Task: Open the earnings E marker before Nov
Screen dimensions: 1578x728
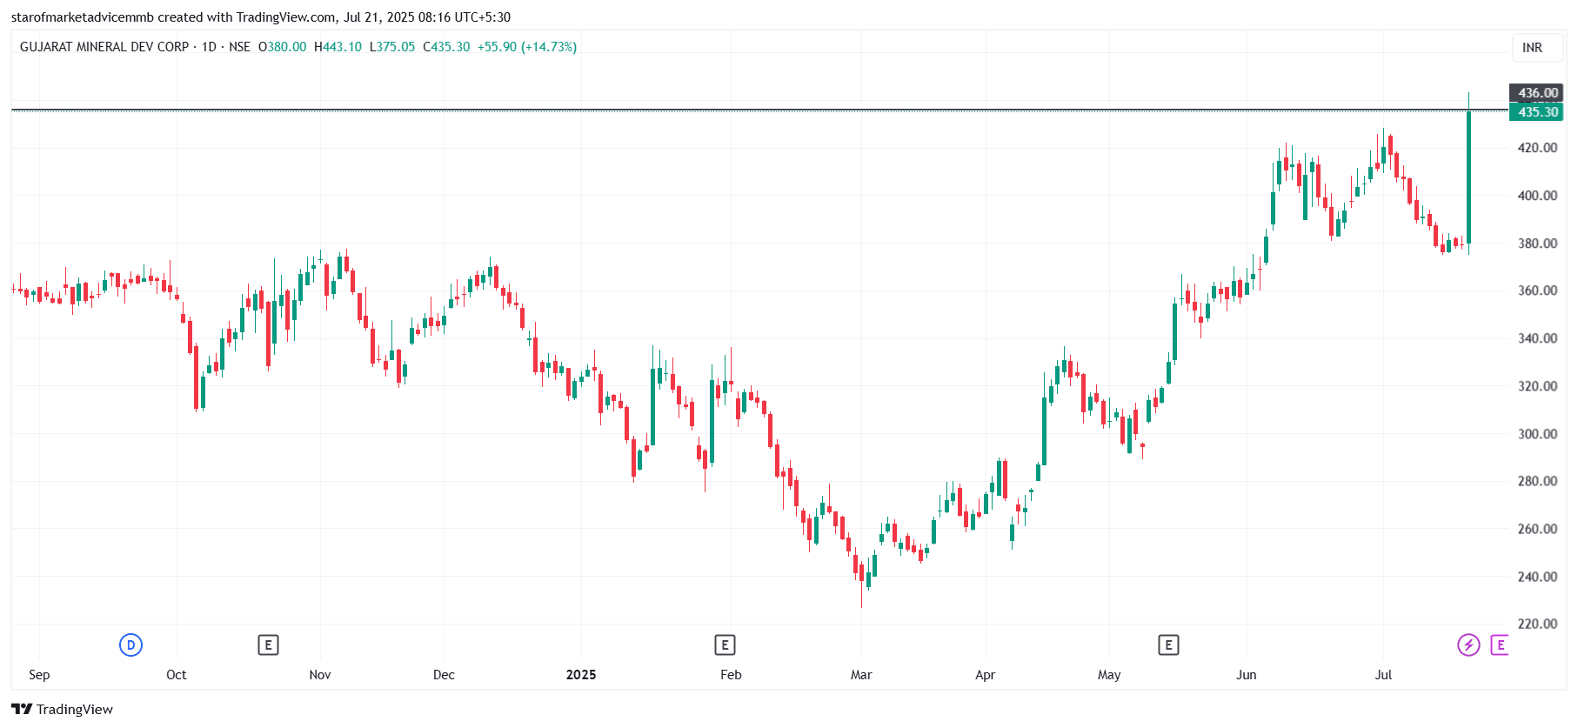Action: (x=268, y=645)
